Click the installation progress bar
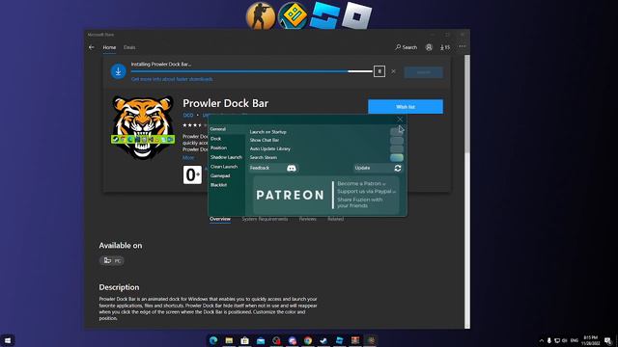This screenshot has height=347, width=618. (251, 71)
